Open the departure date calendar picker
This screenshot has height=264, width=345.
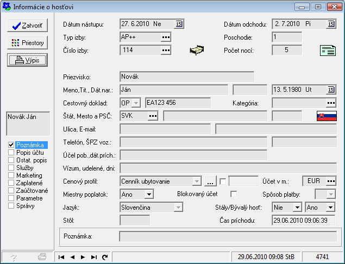click(331, 24)
